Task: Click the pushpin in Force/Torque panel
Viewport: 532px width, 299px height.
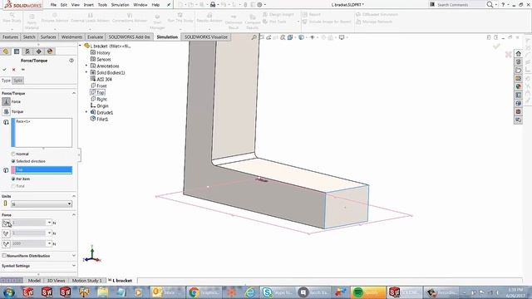Action: point(23,70)
